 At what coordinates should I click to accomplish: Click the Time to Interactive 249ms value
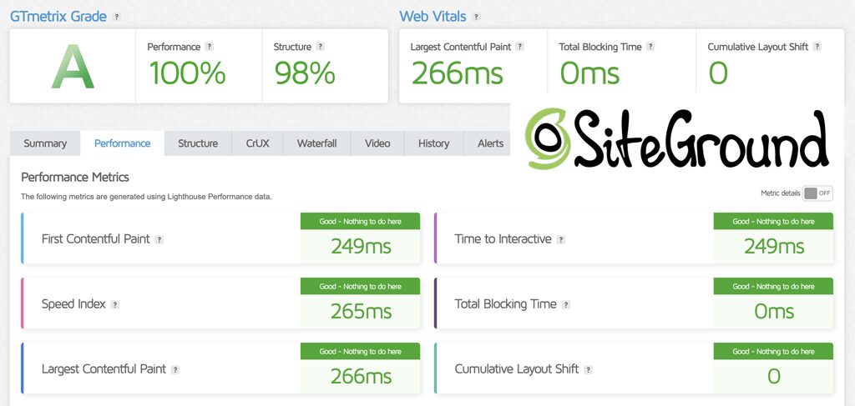point(774,247)
